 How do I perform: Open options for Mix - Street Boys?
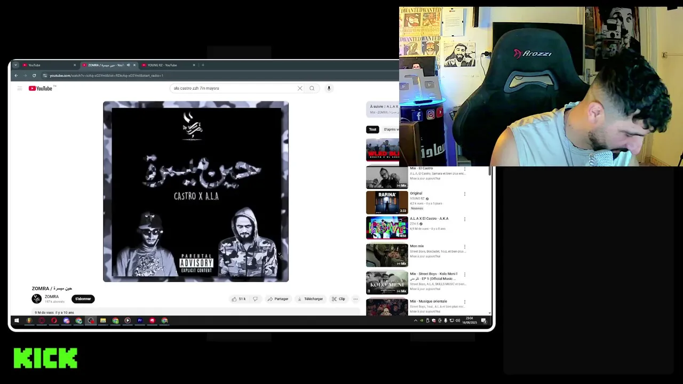tap(464, 275)
